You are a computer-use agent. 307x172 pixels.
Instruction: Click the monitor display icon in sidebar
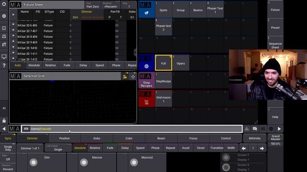pyautogui.click(x=4, y=56)
